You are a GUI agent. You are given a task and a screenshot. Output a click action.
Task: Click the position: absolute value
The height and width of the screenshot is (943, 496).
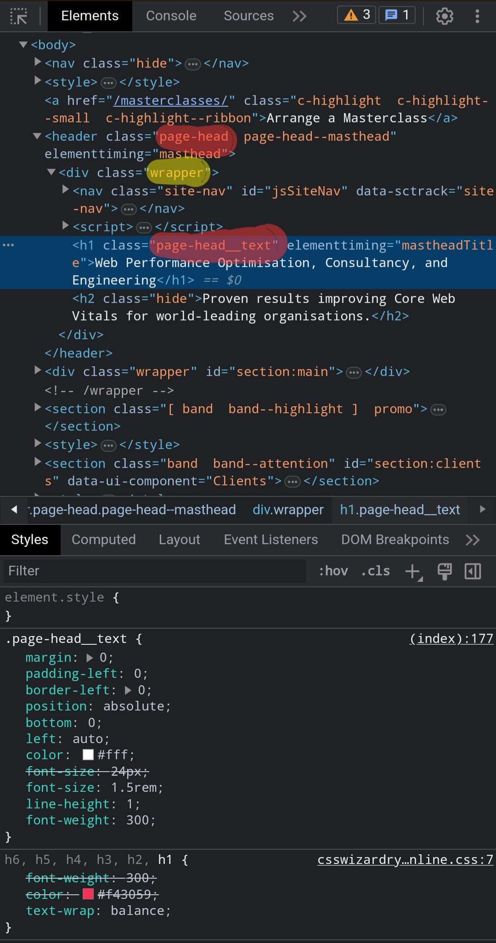[134, 706]
